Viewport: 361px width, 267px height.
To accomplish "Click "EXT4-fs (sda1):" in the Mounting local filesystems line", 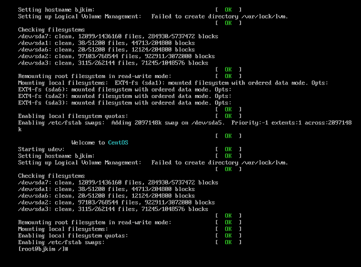I will tap(140, 83).
